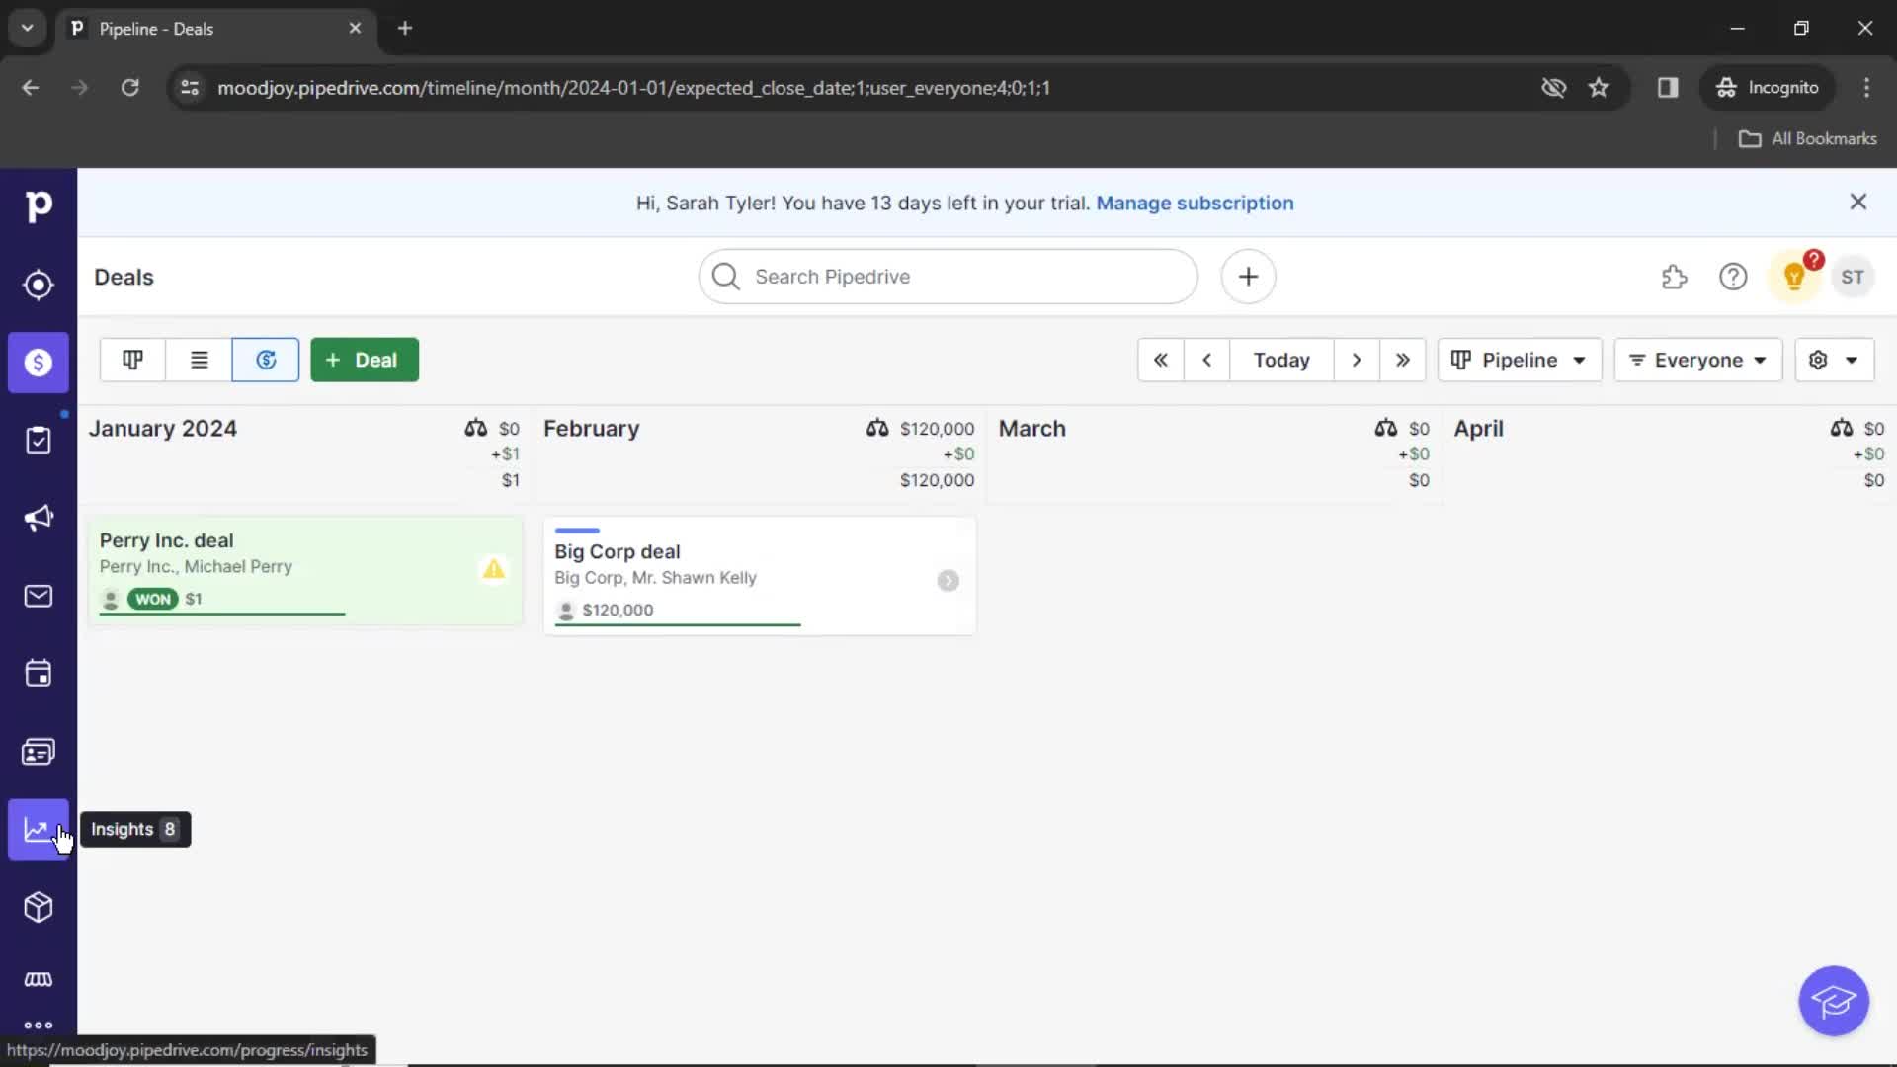Viewport: 1897px width, 1067px height.
Task: Jump forward multiple periods with double-right arrows
Action: 1402,360
